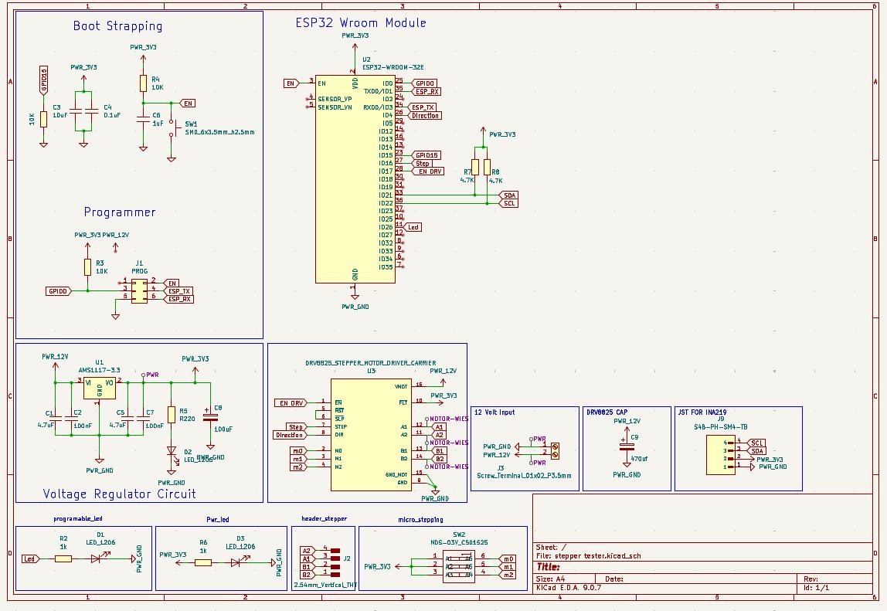Select the U3 DRV8825 driver carrier body
The height and width of the screenshot is (611, 887).
point(371,434)
